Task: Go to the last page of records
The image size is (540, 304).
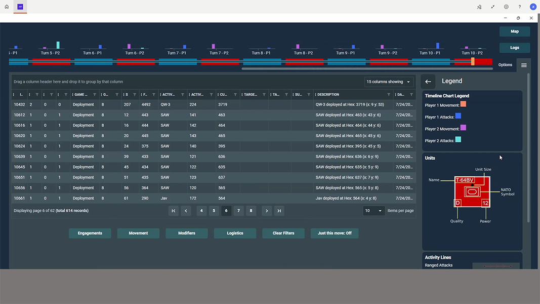Action: point(279,211)
